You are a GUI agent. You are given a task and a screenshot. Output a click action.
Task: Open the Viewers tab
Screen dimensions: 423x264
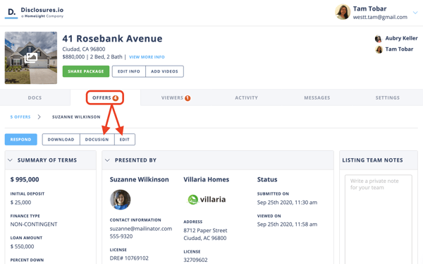tap(176, 98)
